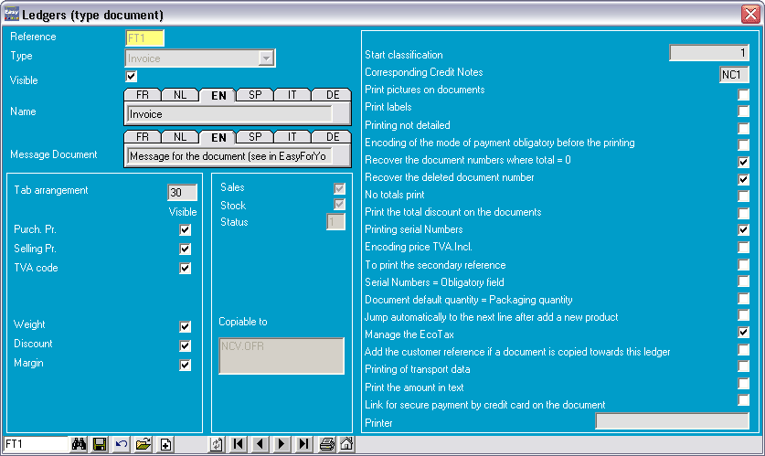This screenshot has width=765, height=456.
Task: Save the ledger with the floppy disk icon
Action: click(100, 445)
